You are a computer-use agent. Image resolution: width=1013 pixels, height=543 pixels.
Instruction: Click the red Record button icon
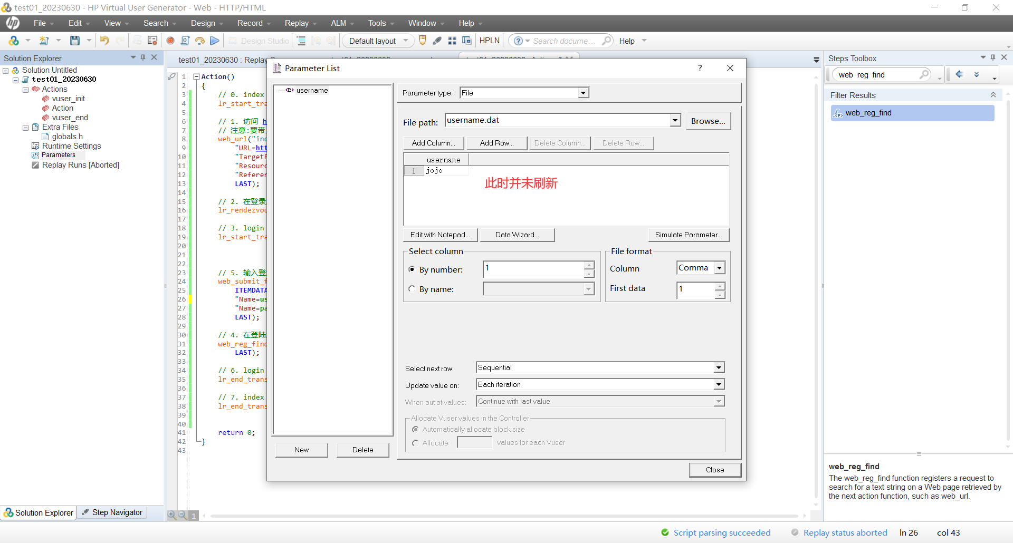point(170,41)
